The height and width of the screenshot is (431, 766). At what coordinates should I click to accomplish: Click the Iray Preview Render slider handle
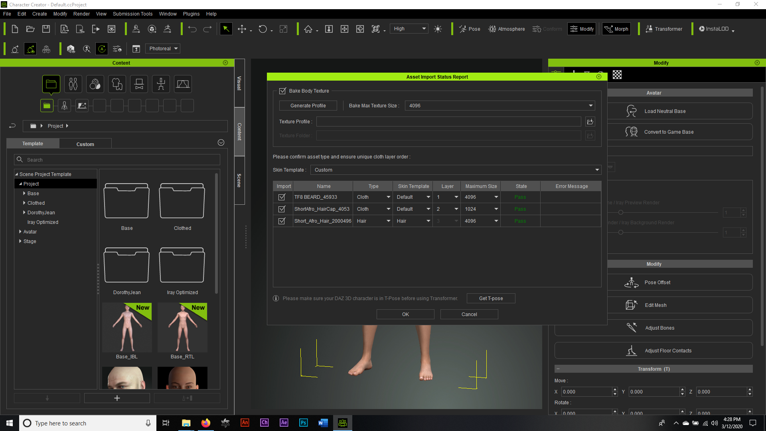tap(620, 212)
